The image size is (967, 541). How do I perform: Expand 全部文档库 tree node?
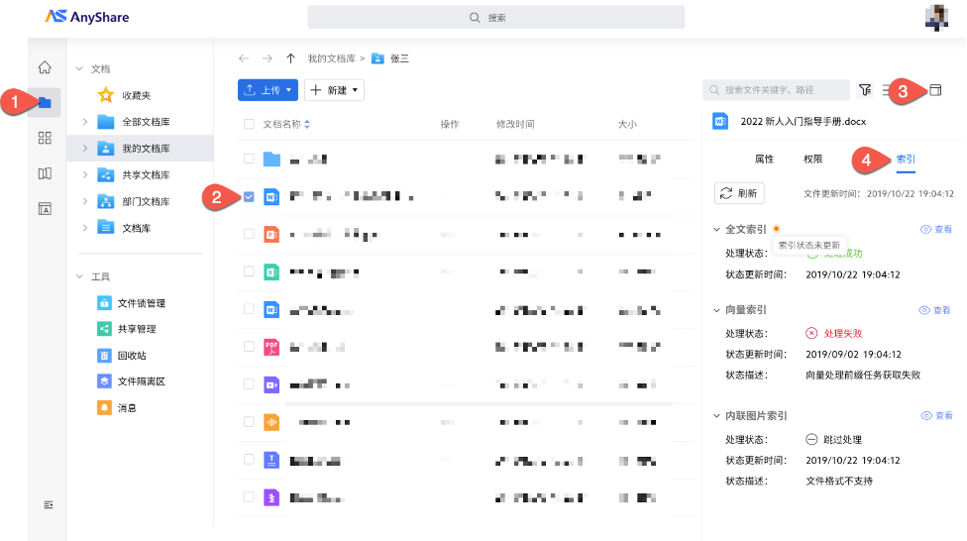point(85,122)
